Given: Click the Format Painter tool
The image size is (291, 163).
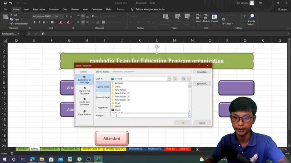Looking at the screenshot, I should pos(19,24).
